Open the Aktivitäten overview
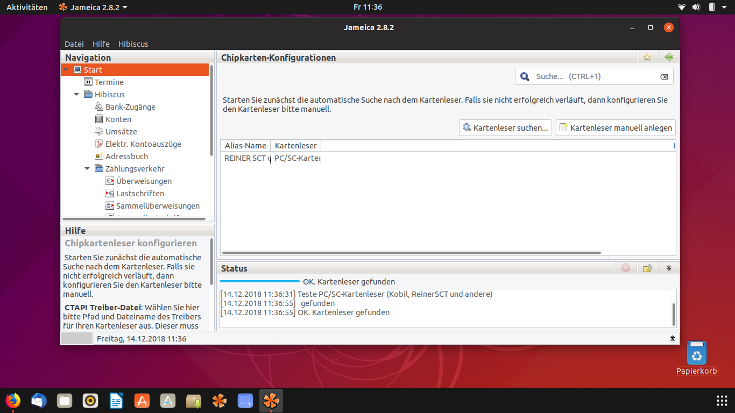 point(27,7)
